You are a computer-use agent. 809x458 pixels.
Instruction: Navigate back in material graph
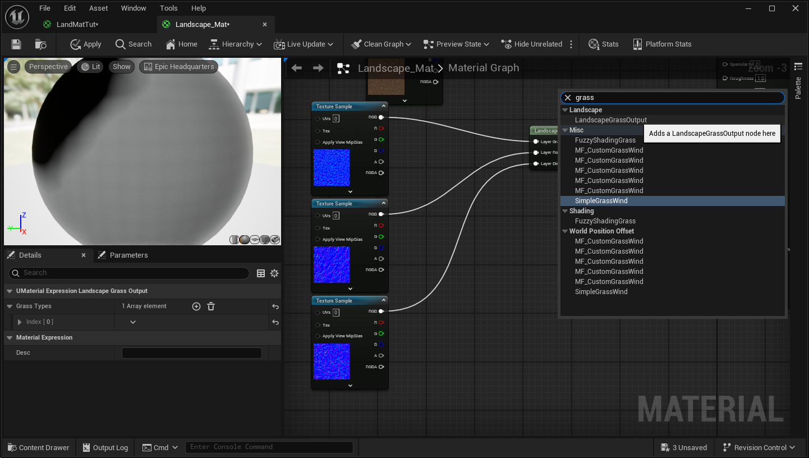(x=297, y=68)
